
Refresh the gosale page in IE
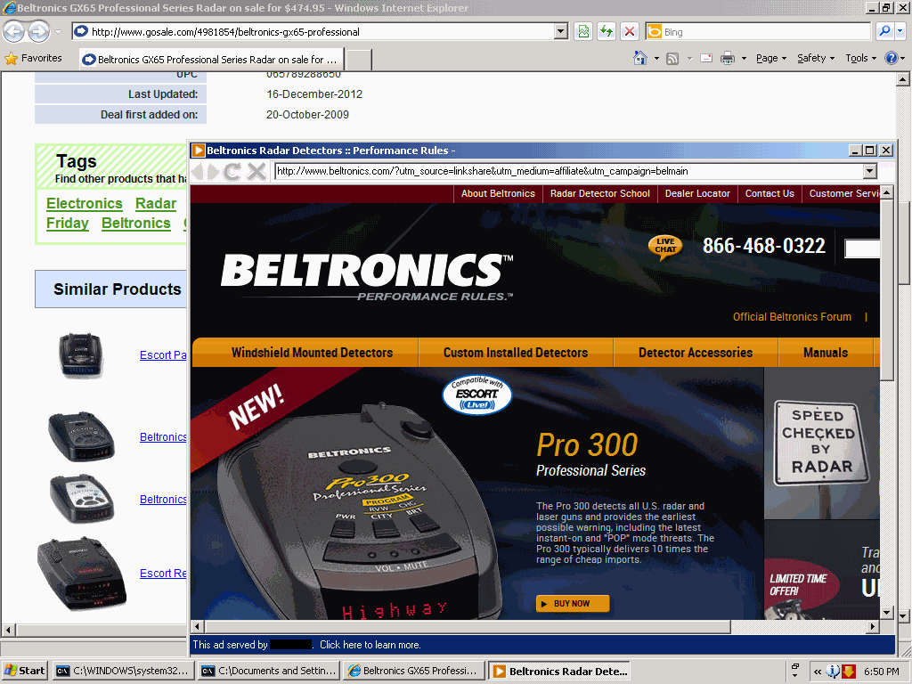point(607,31)
